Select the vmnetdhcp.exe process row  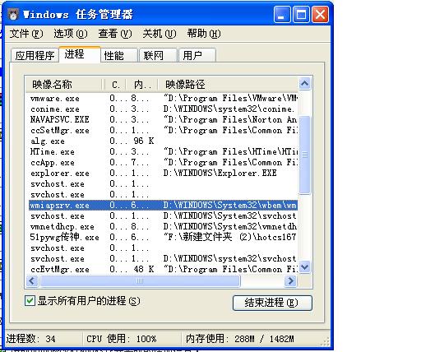pos(163,227)
